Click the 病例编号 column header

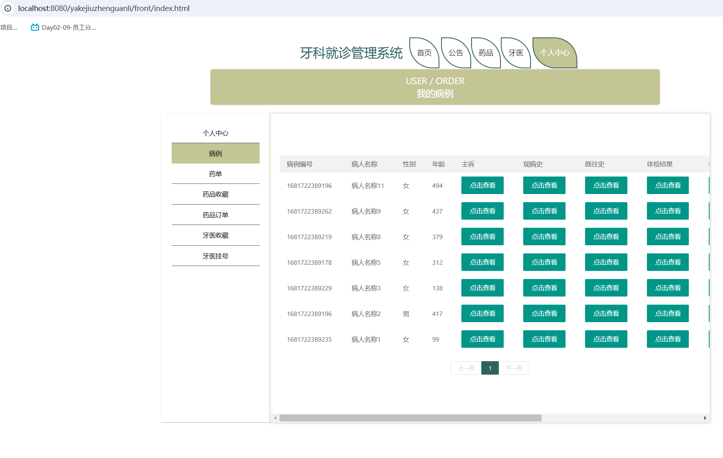[x=299, y=164]
